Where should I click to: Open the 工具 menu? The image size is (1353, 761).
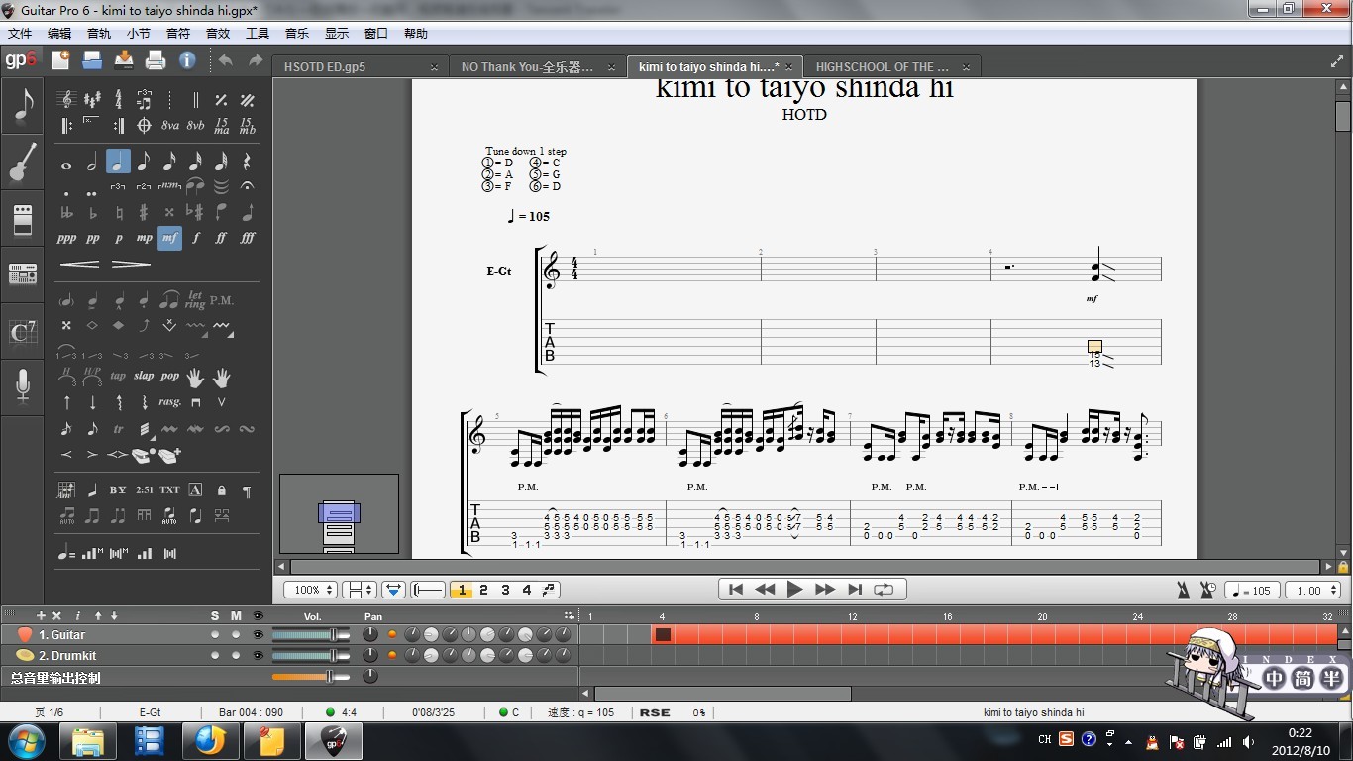258,33
